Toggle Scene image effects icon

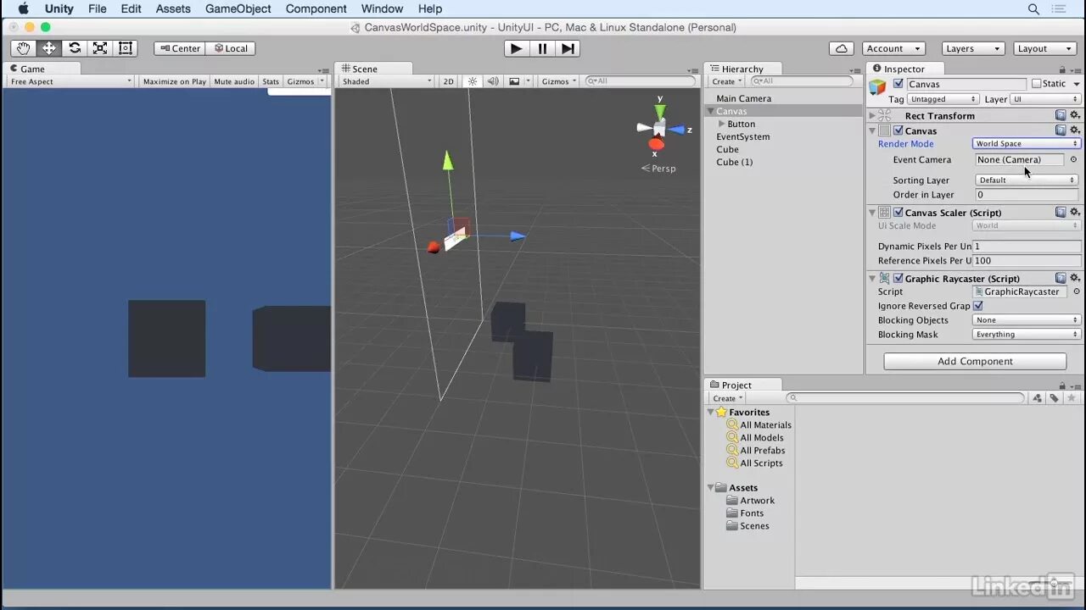(x=514, y=81)
